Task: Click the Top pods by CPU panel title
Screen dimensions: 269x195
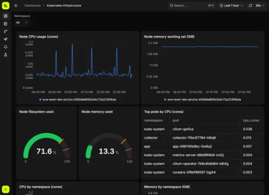Action: click(x=164, y=112)
